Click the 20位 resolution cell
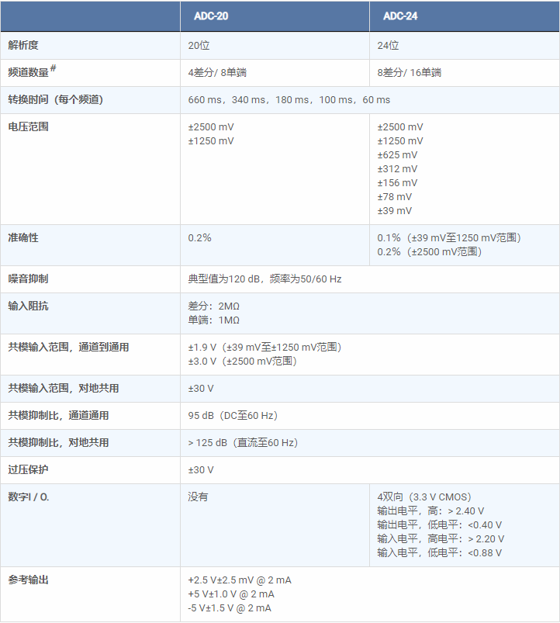 click(x=199, y=46)
